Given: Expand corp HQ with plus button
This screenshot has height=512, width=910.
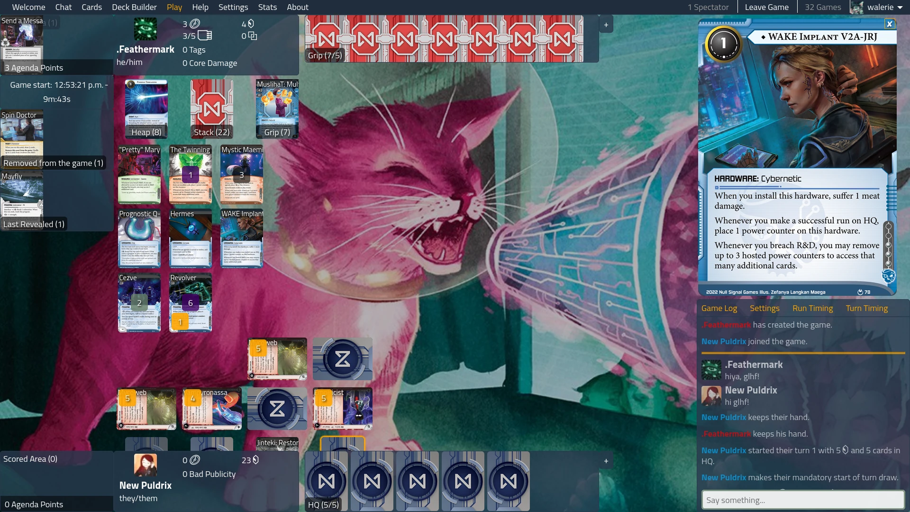Looking at the screenshot, I should (x=606, y=461).
